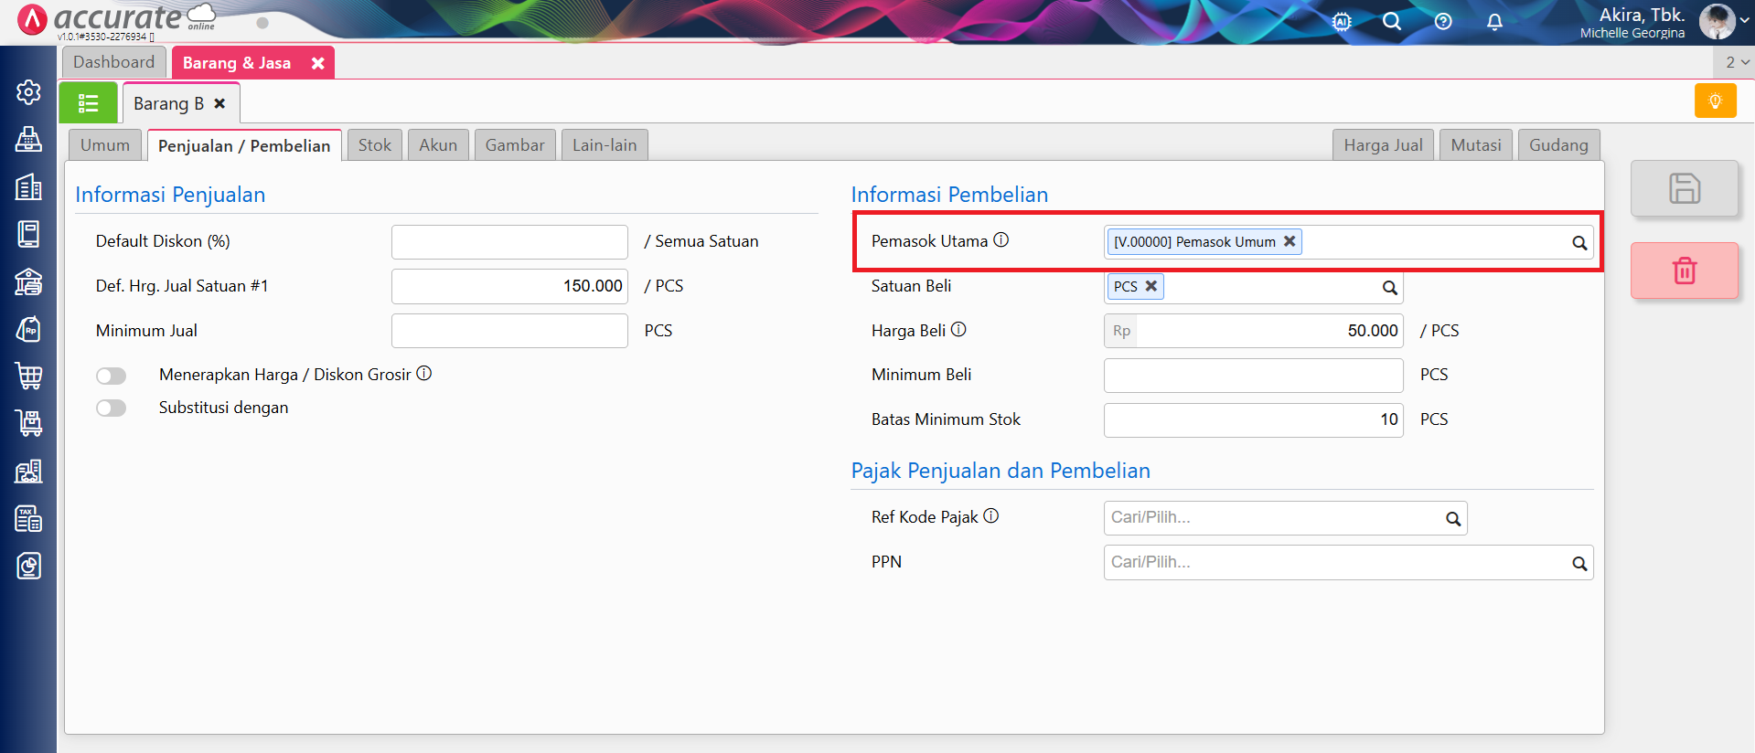Click the shopping cart sidebar icon
The width and height of the screenshot is (1755, 753).
click(28, 376)
